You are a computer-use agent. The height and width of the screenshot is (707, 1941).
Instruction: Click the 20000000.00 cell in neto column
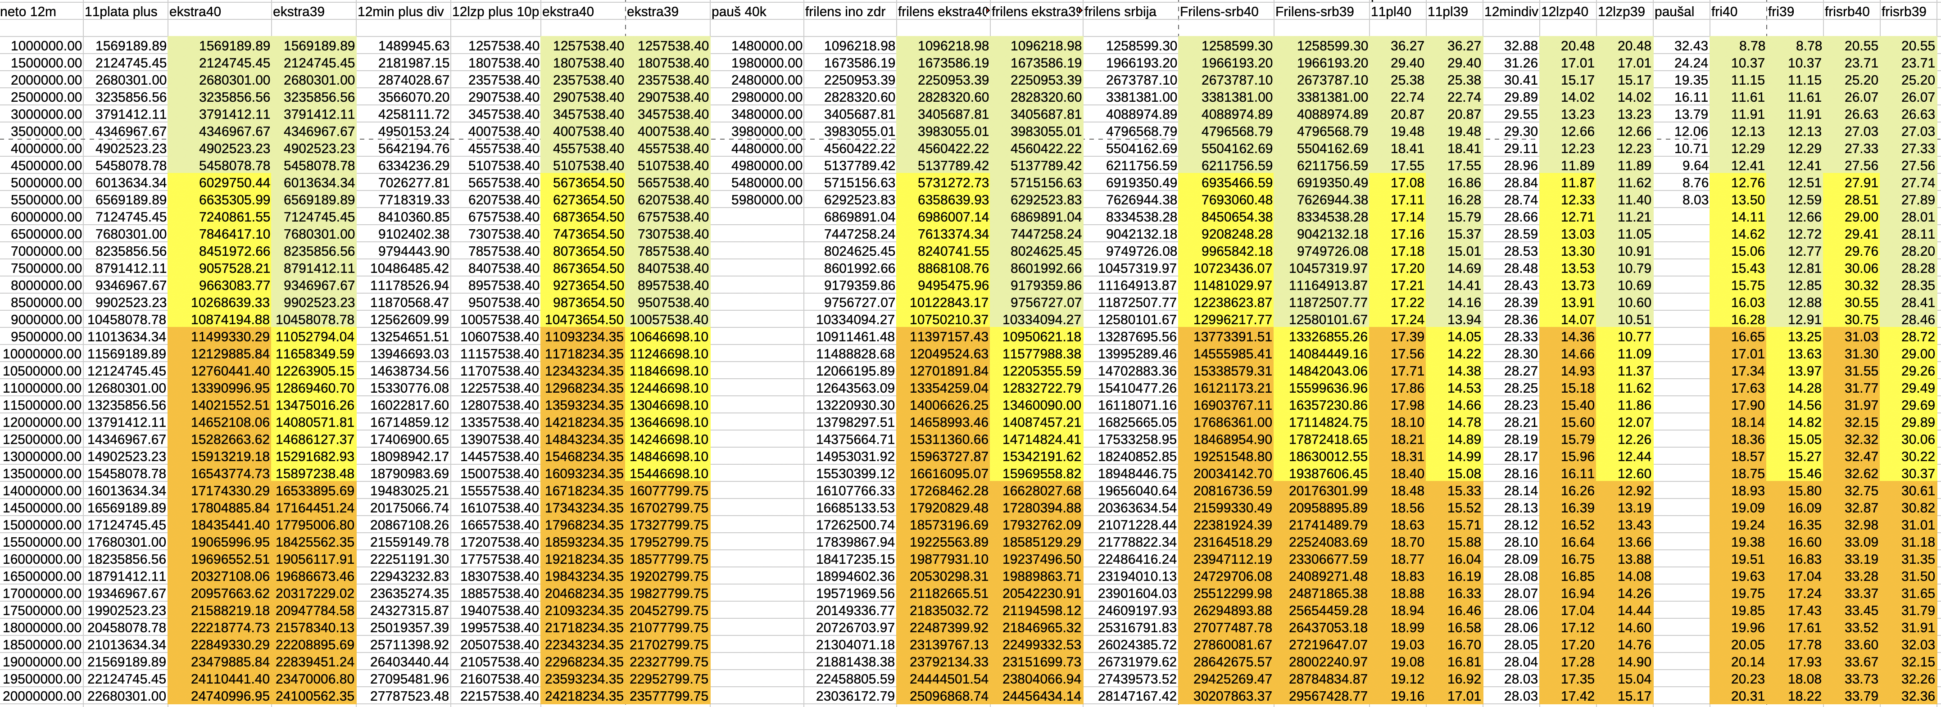43,696
